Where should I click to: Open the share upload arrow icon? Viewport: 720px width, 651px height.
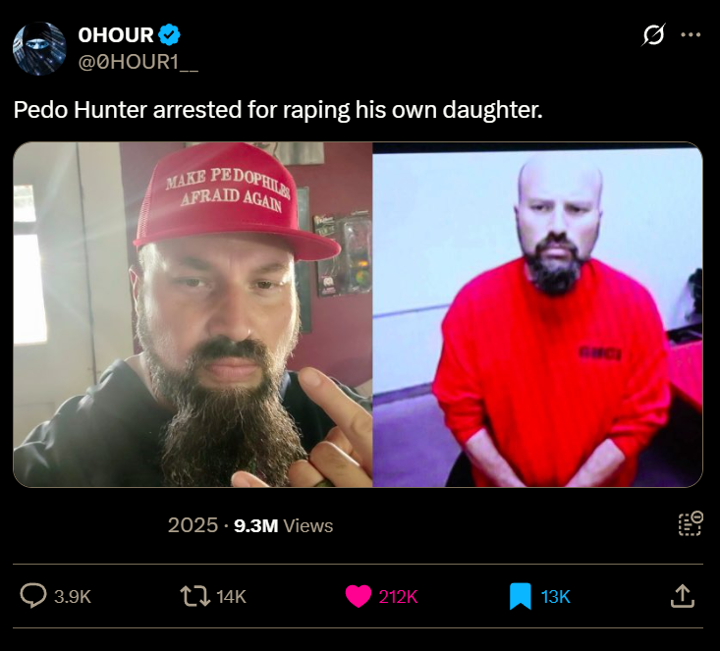tap(683, 595)
